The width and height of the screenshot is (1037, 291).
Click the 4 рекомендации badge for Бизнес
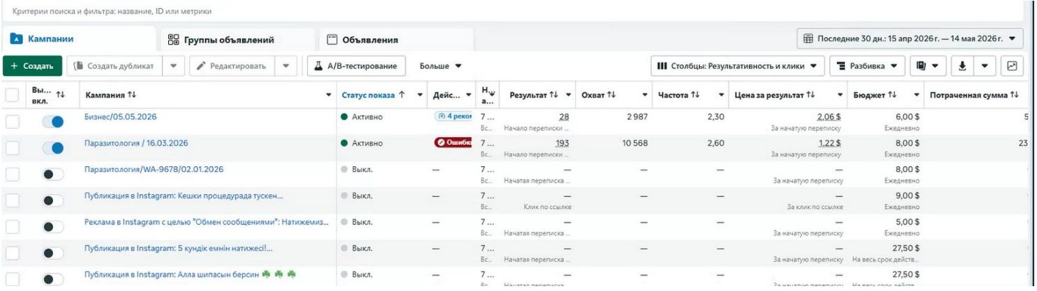click(453, 117)
